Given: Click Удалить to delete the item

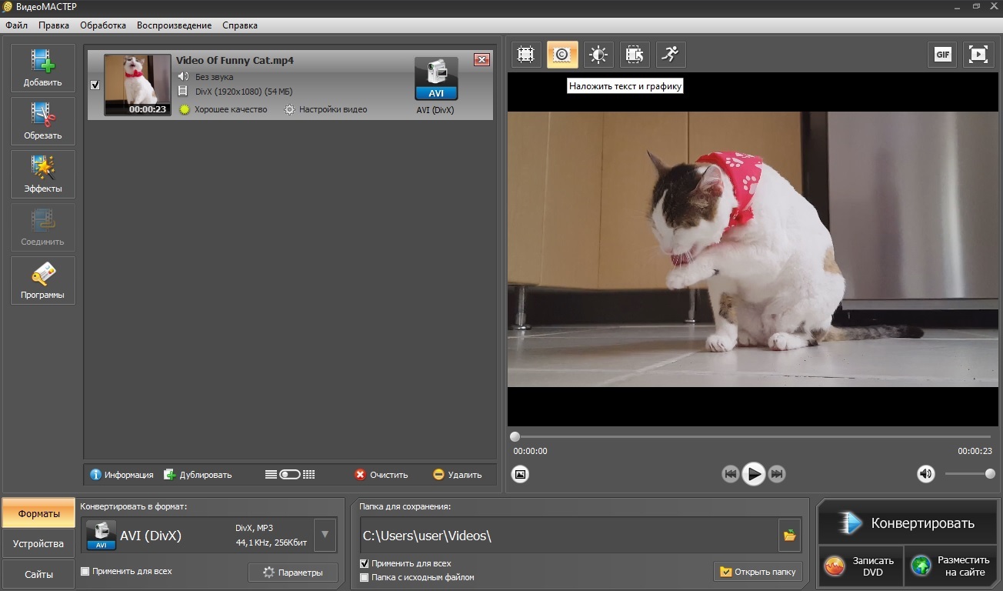Looking at the screenshot, I should point(457,475).
